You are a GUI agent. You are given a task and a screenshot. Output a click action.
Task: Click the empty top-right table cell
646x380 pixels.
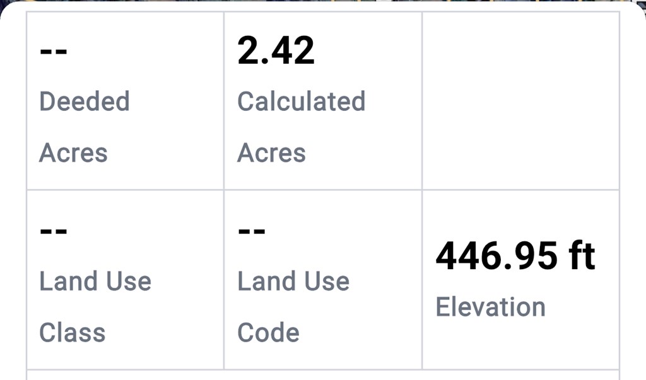tap(520, 101)
